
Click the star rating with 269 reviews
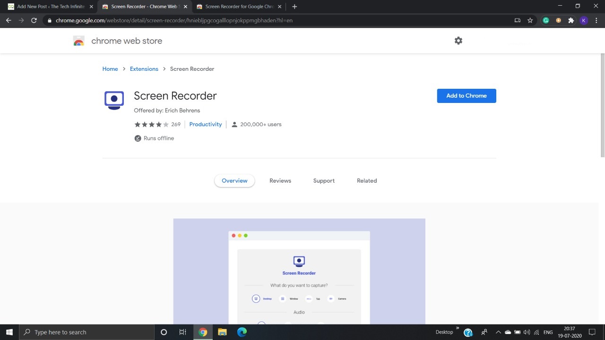coord(157,124)
